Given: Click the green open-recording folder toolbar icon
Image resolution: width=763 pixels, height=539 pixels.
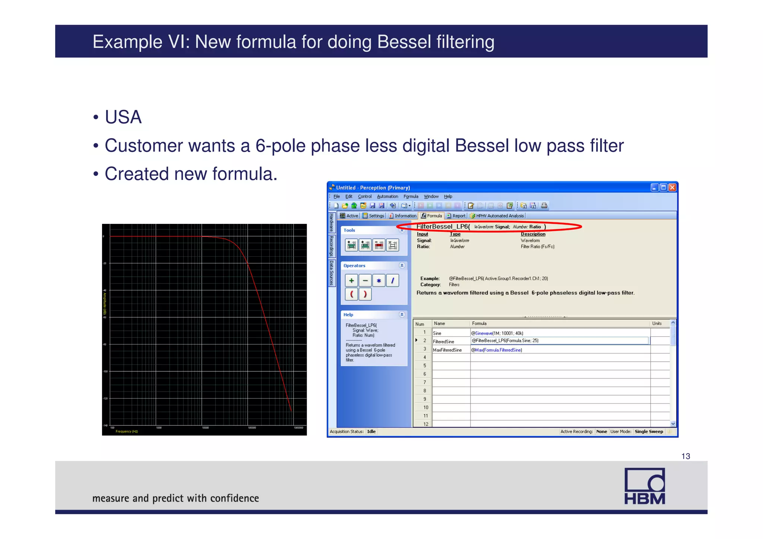Looking at the screenshot, I should pos(354,206).
